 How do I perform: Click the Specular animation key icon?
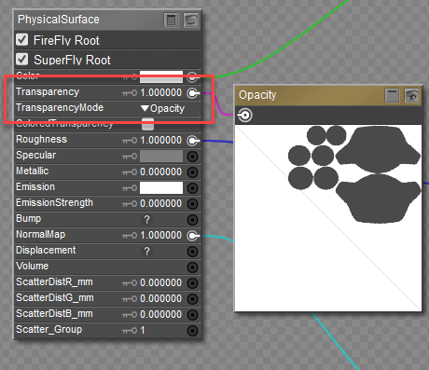[x=130, y=157]
